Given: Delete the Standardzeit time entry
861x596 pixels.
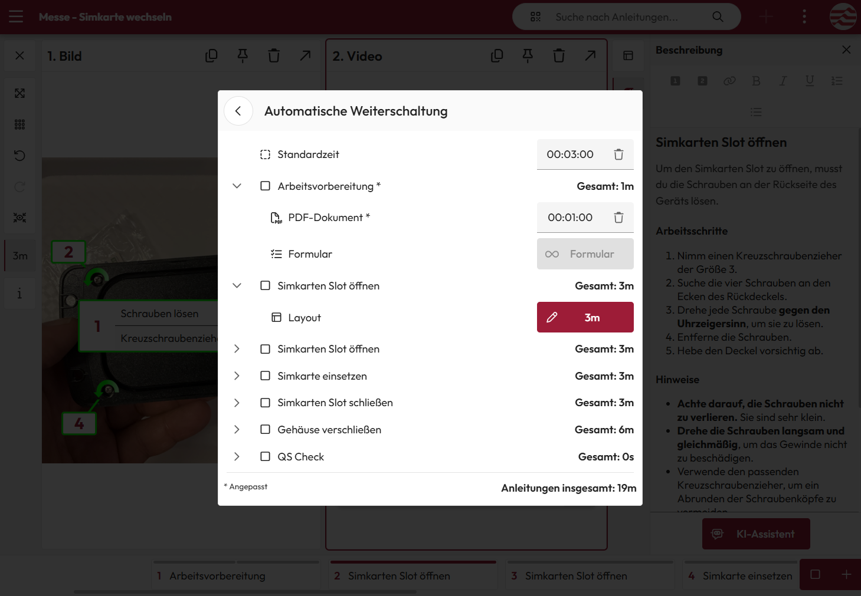Looking at the screenshot, I should click(x=618, y=154).
